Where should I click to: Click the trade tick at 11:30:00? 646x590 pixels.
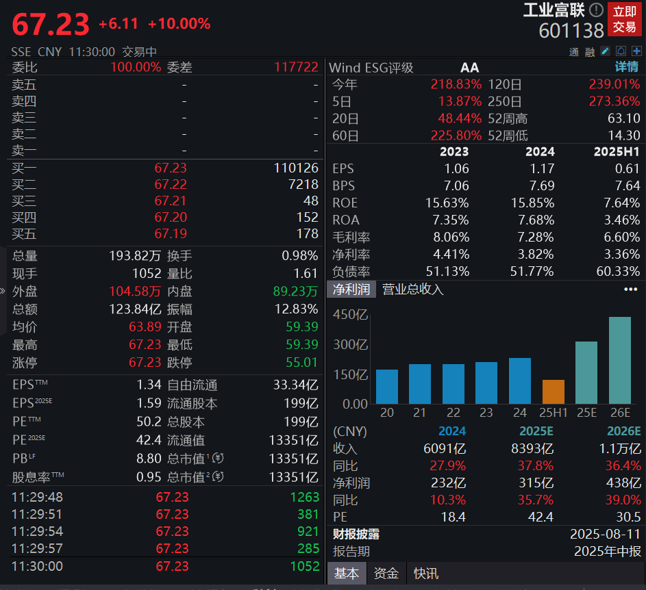click(x=165, y=566)
